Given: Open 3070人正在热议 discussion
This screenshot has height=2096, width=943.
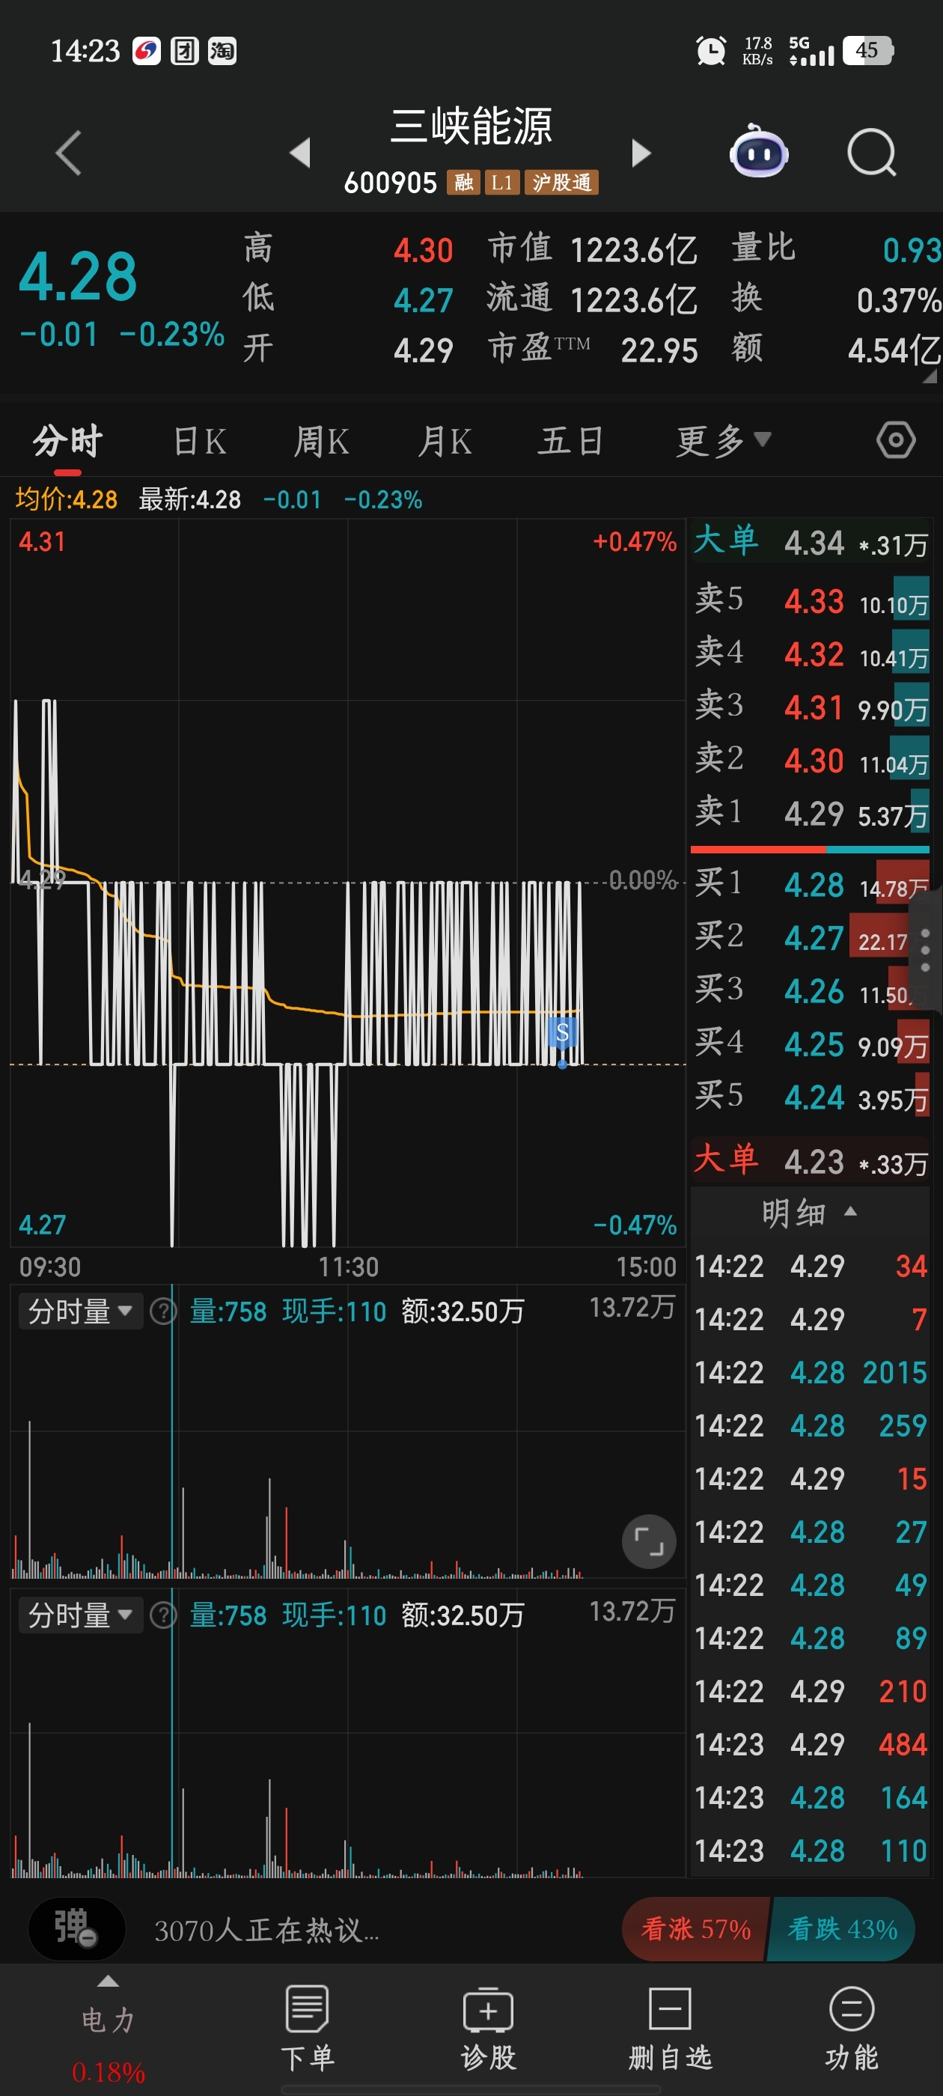Looking at the screenshot, I should click(267, 1930).
